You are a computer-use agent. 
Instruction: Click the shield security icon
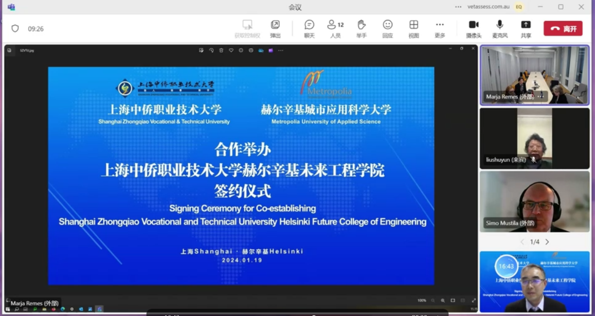(x=15, y=29)
